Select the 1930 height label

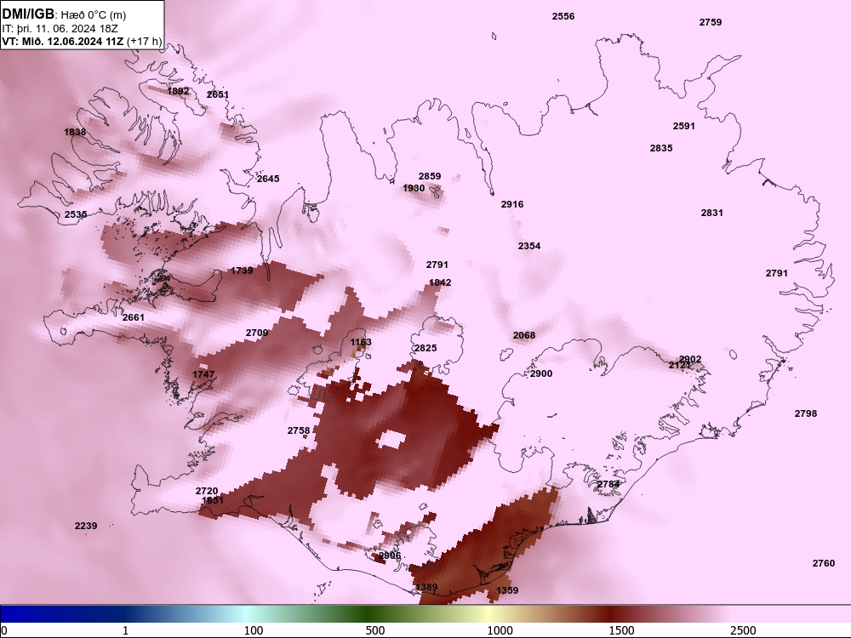point(414,188)
